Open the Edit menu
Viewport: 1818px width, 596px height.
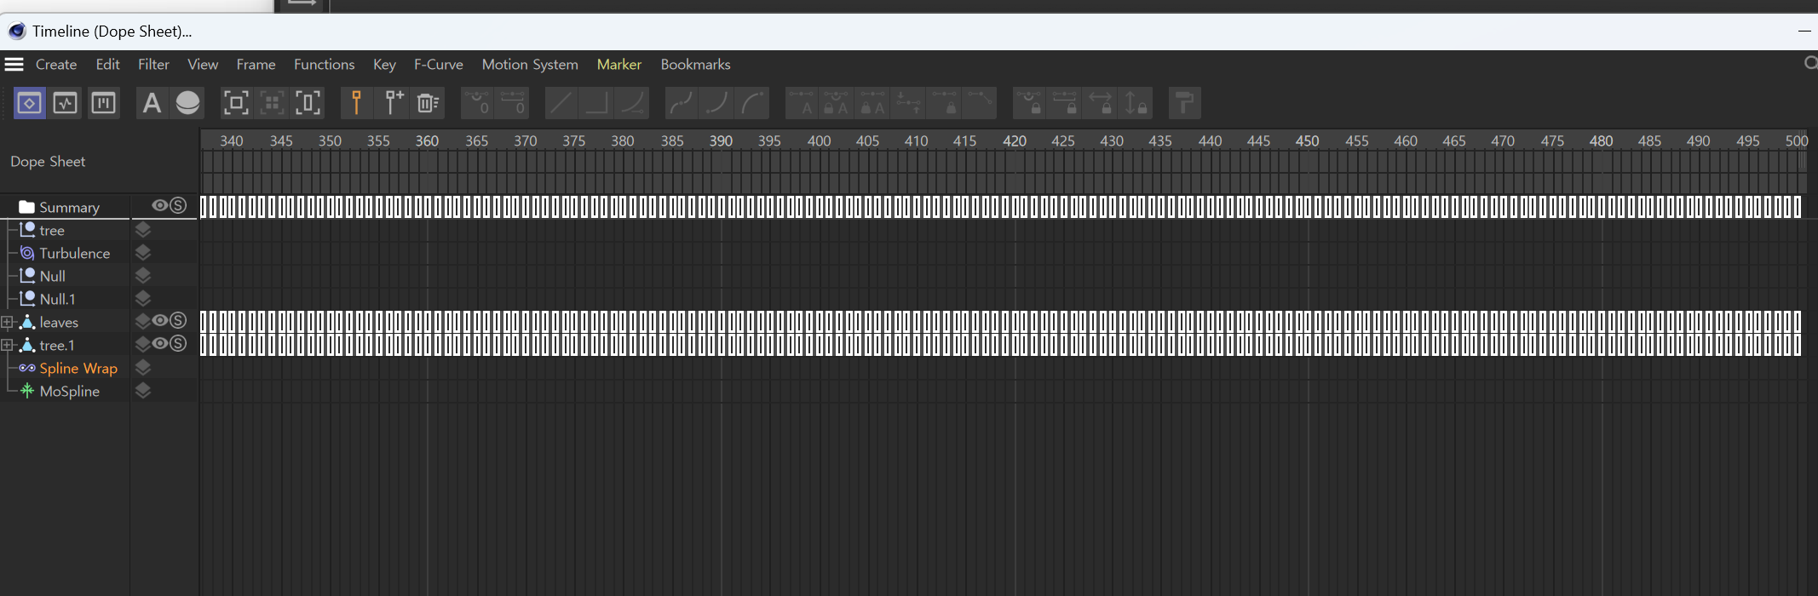click(x=107, y=65)
